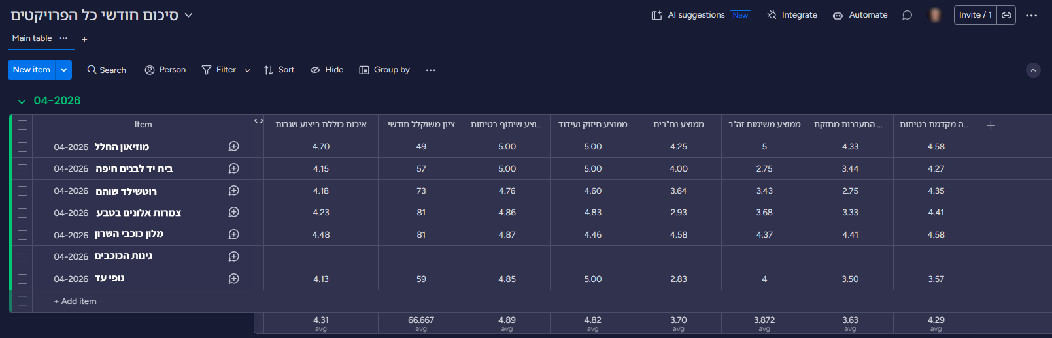Click cell 3.44 in בית יד לבנים חיפה row
1052x338 pixels.
coord(850,169)
